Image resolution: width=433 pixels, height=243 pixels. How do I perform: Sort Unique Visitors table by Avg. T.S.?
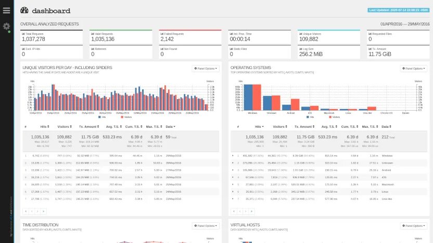tap(114, 127)
